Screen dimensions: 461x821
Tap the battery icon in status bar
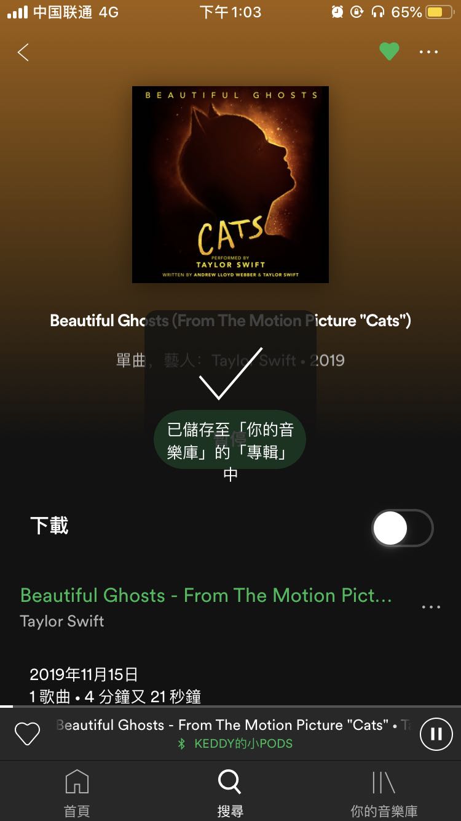click(x=439, y=12)
